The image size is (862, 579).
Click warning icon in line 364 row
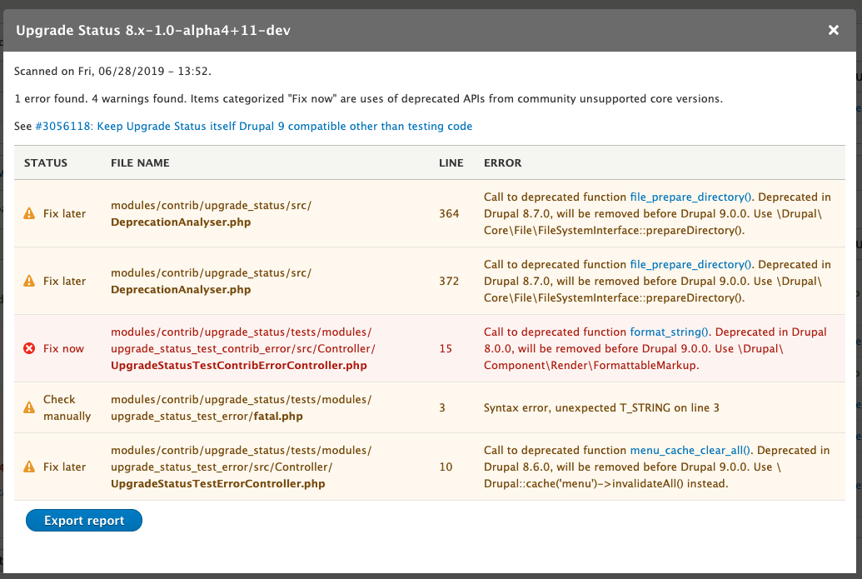tap(29, 213)
